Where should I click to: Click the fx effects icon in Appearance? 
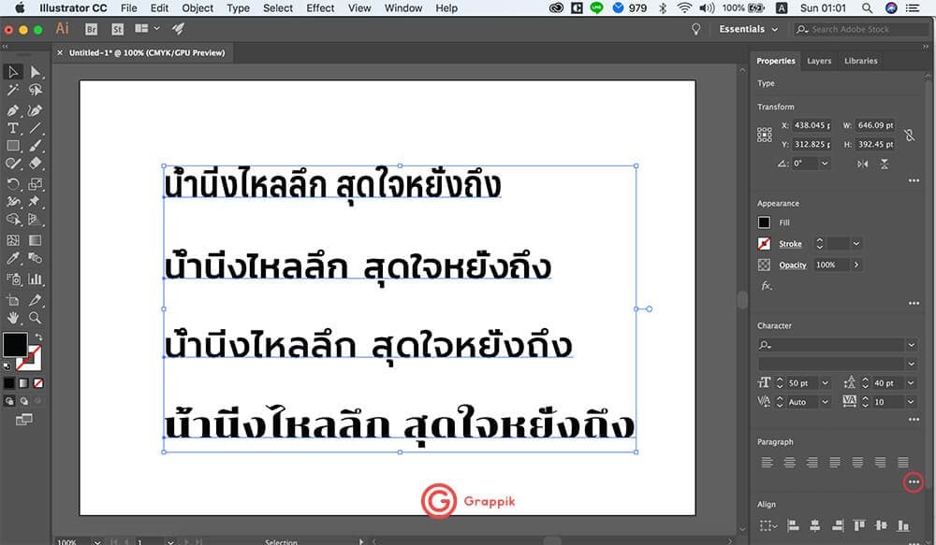click(766, 286)
